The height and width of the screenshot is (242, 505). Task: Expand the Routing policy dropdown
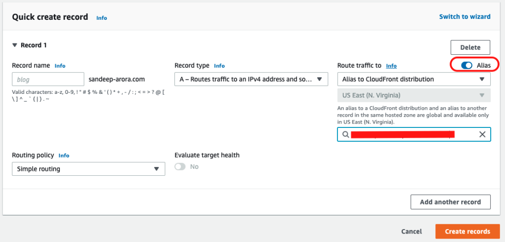pos(88,169)
